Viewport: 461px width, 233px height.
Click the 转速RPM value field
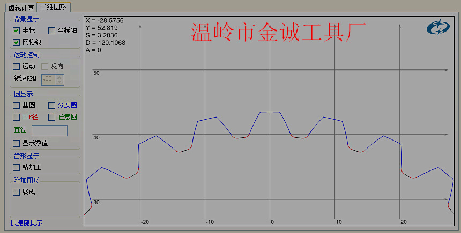tap(48, 79)
